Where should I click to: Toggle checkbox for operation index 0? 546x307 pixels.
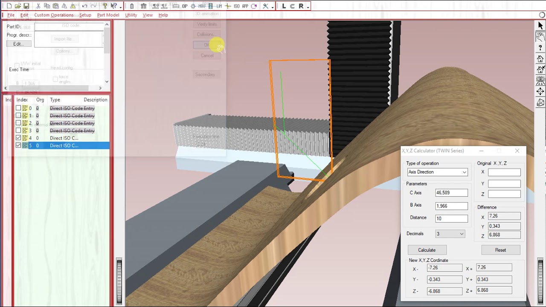click(18, 108)
